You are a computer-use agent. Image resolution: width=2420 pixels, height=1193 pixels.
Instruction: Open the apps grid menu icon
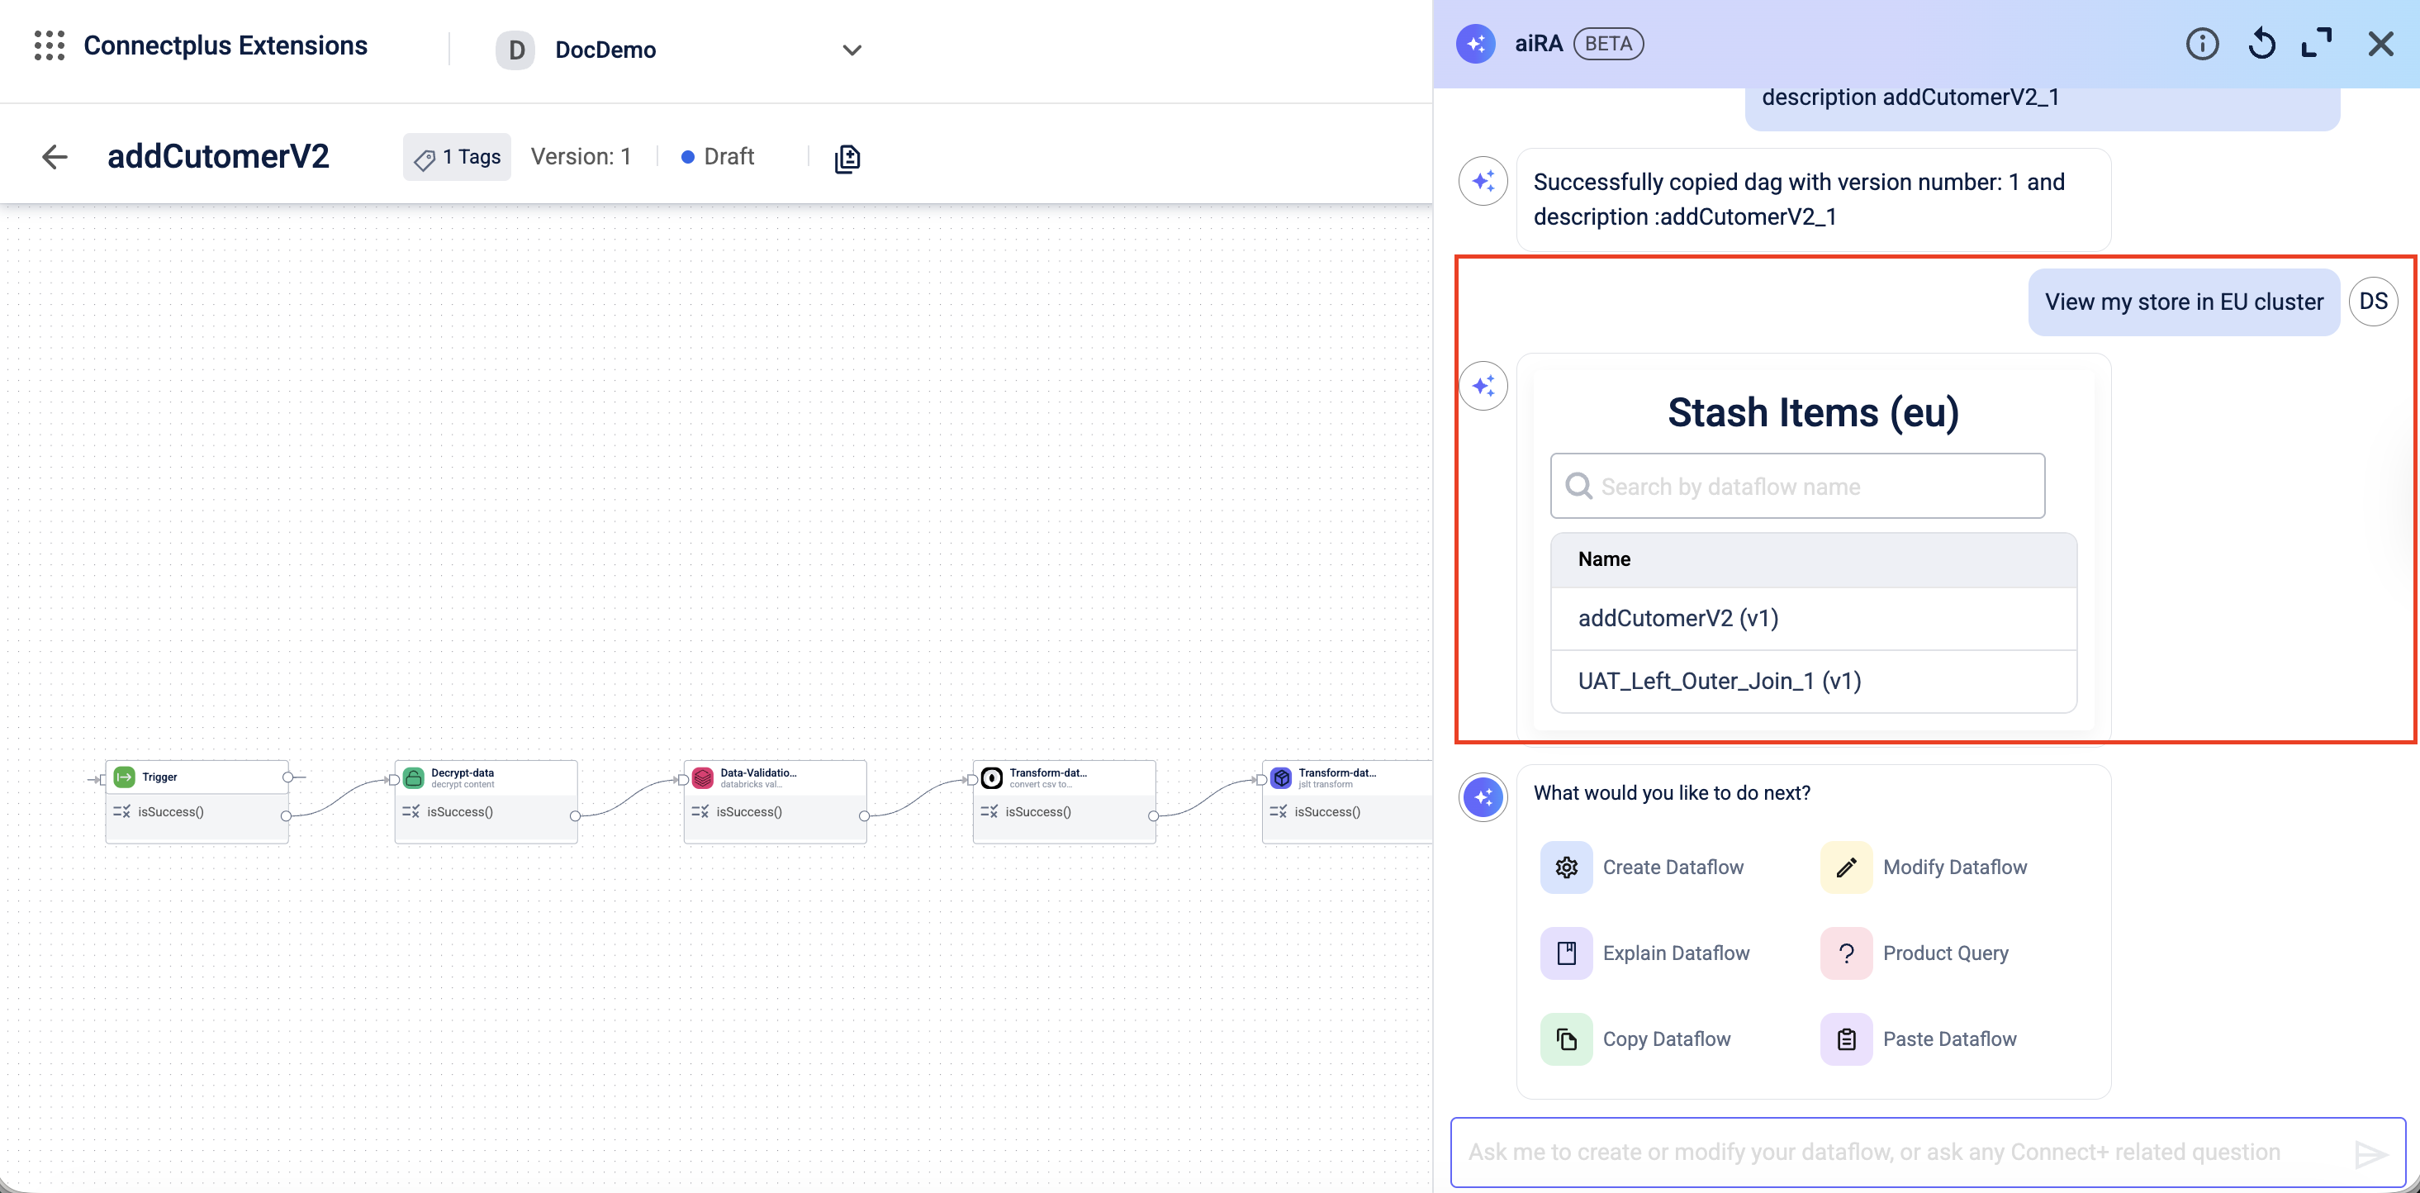(49, 45)
